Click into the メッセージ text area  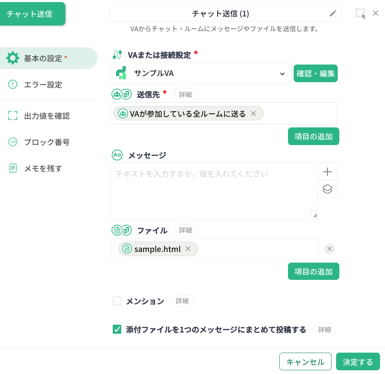click(214, 191)
